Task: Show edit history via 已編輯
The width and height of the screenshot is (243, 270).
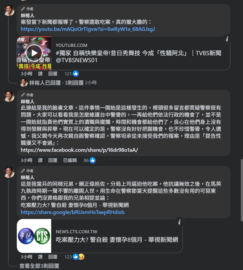Action: point(70,160)
